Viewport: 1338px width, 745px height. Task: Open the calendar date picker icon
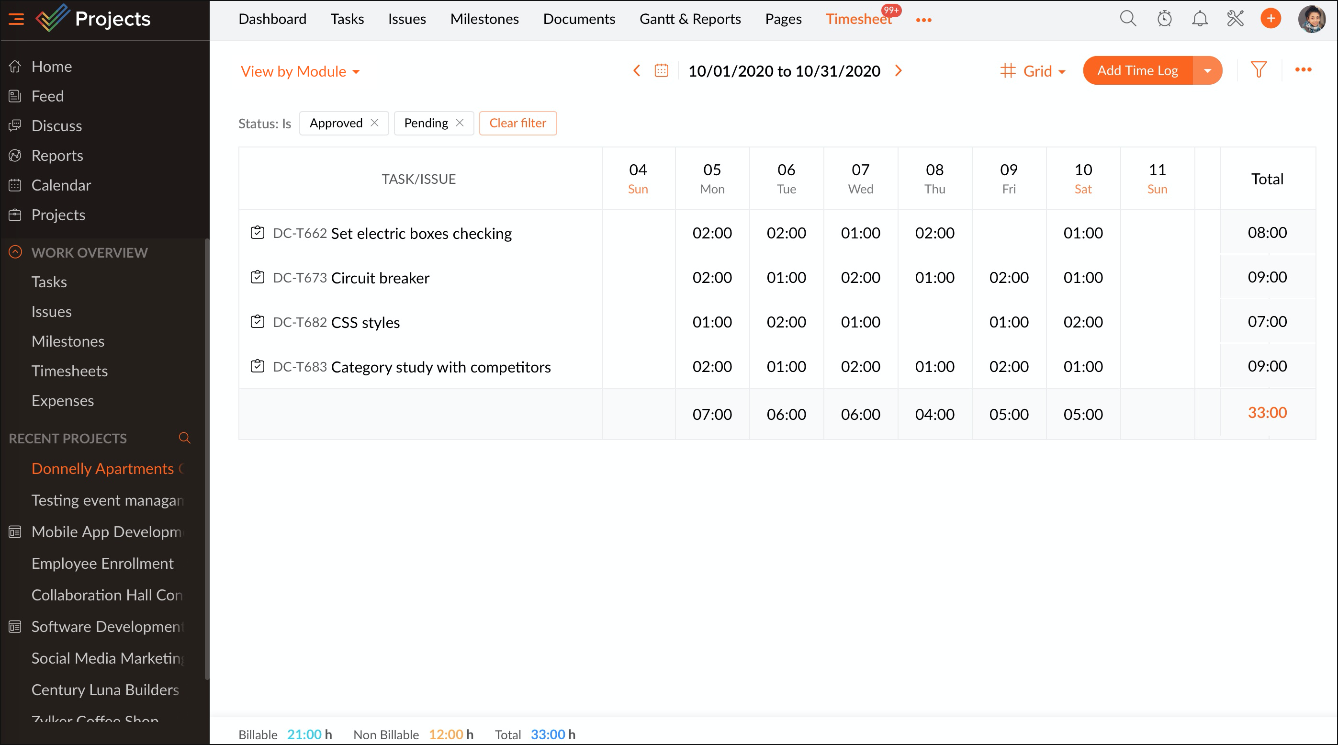coord(661,71)
